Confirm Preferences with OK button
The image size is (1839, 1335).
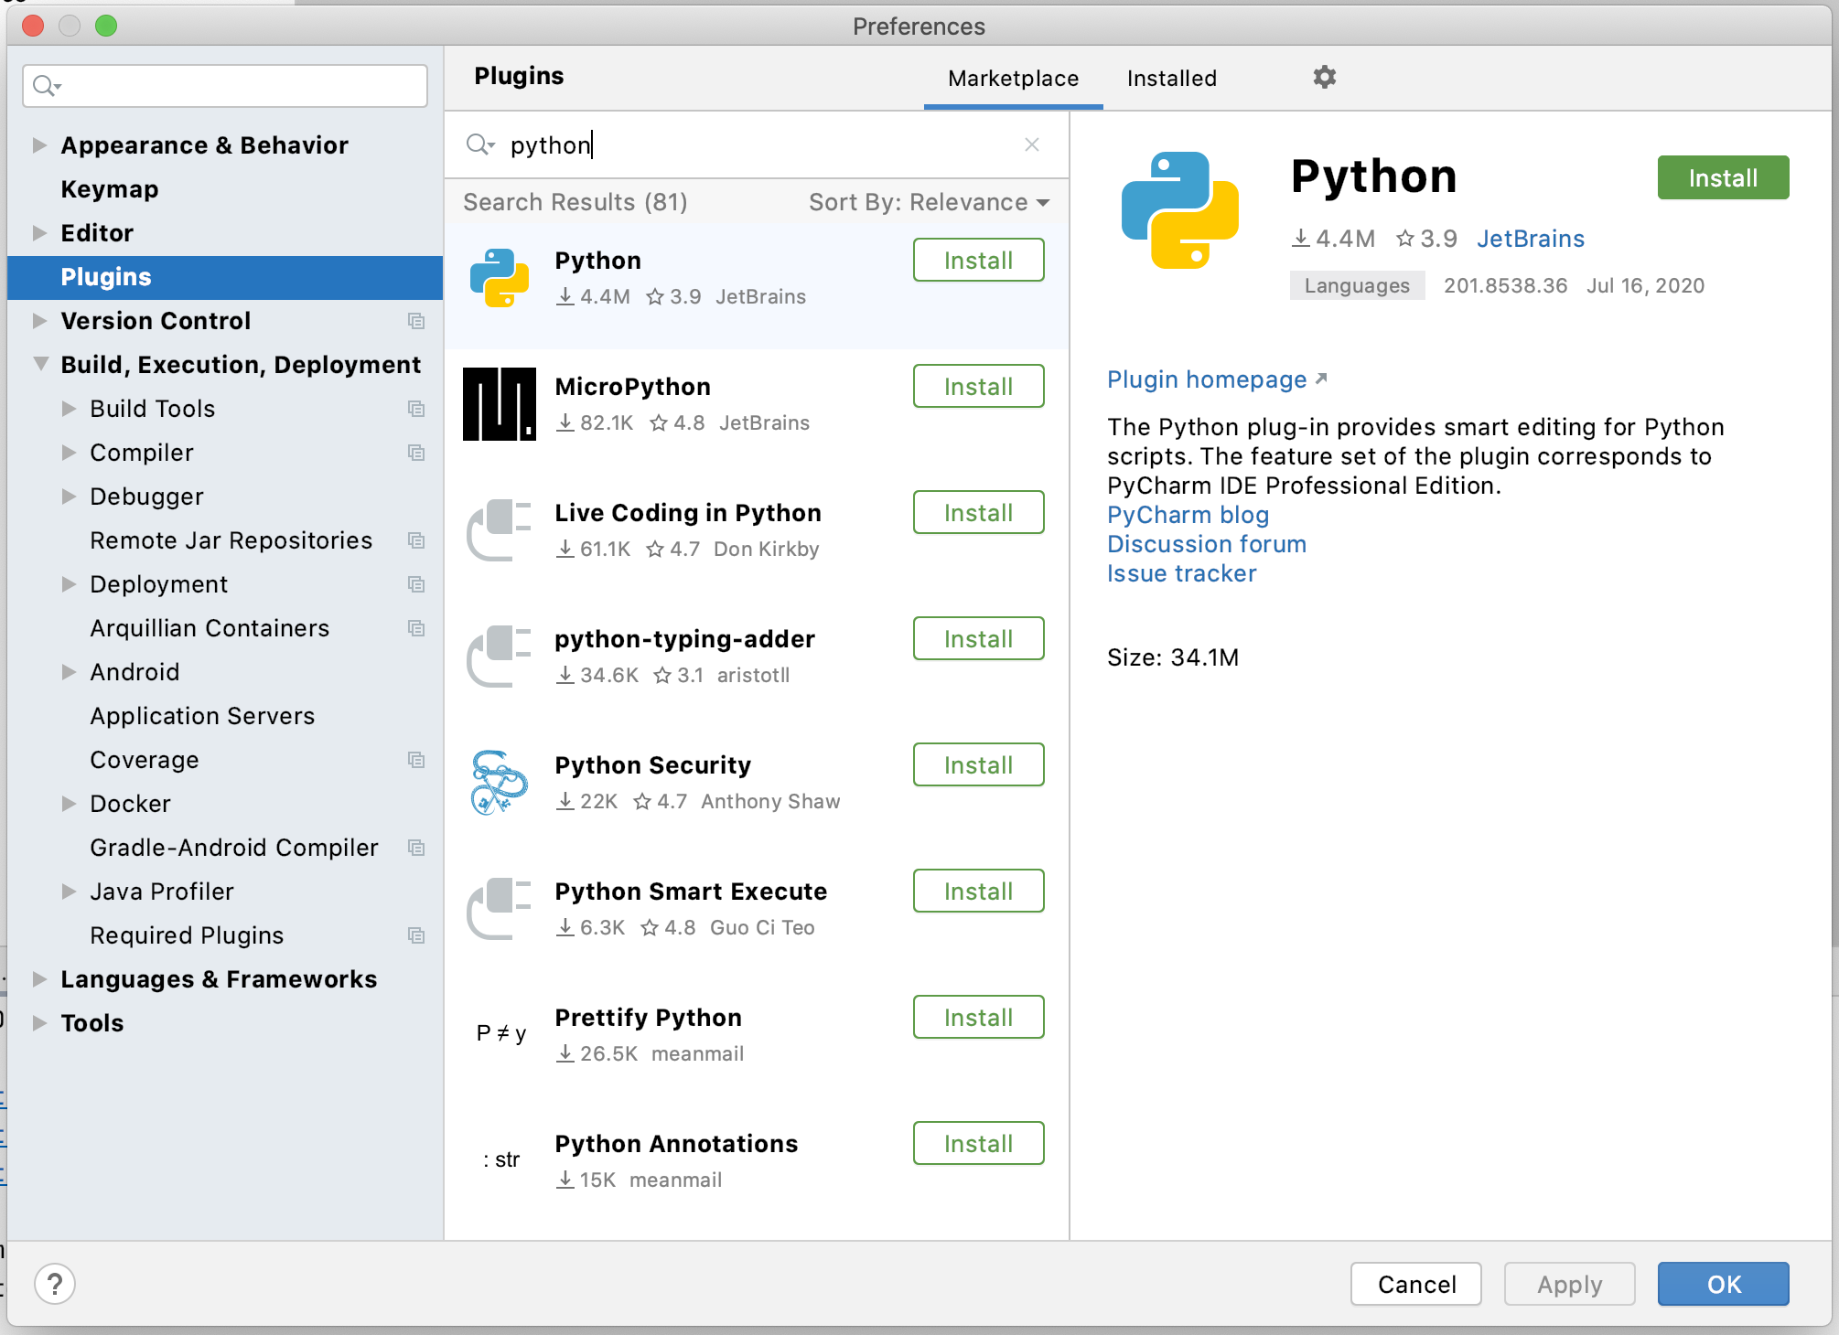pyautogui.click(x=1723, y=1284)
